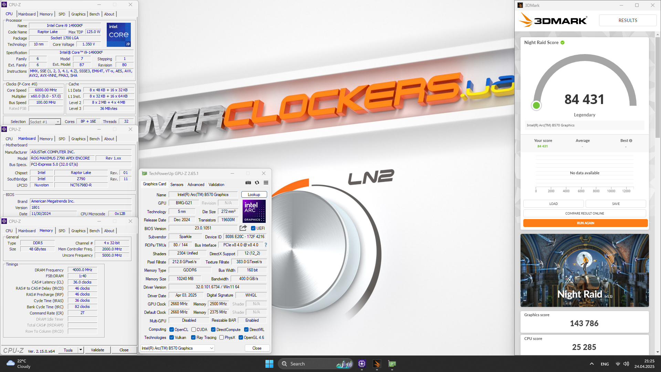Toggle the CUDA checkbox
Screen dimensions: 661x372
[193, 330]
